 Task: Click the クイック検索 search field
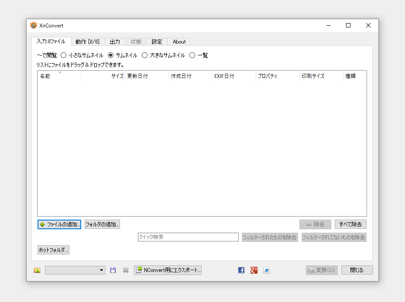pos(188,237)
